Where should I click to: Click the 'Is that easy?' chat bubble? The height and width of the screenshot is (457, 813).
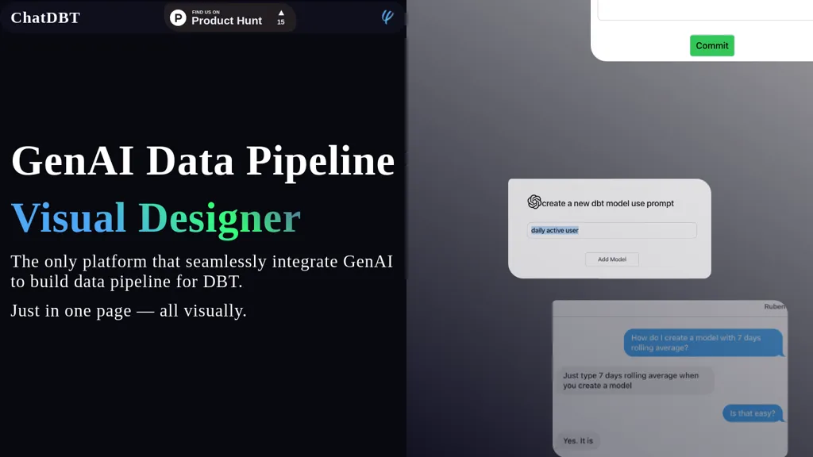click(752, 413)
